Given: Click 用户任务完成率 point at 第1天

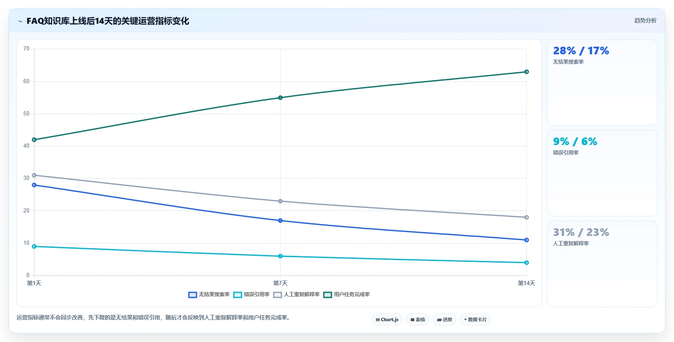Looking at the screenshot, I should pos(34,140).
